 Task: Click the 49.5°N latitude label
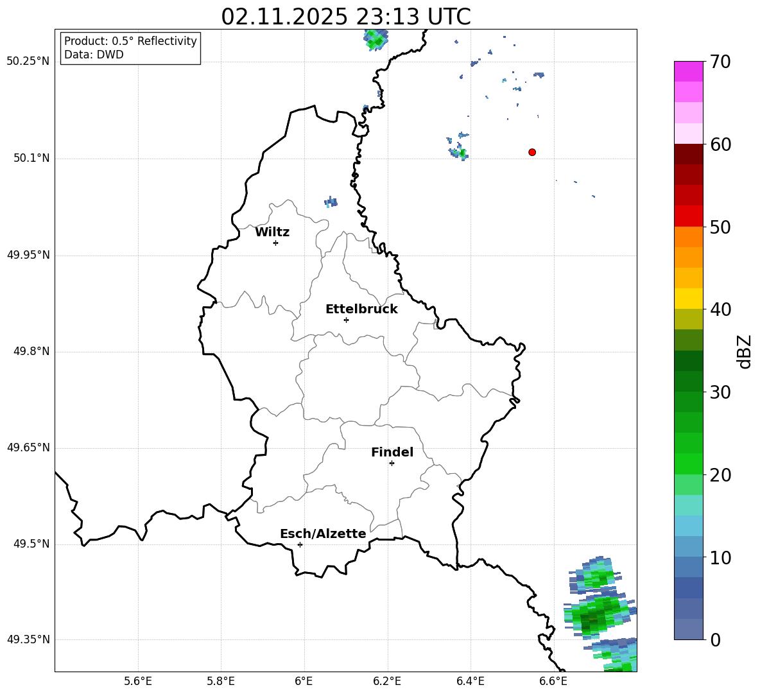click(32, 544)
